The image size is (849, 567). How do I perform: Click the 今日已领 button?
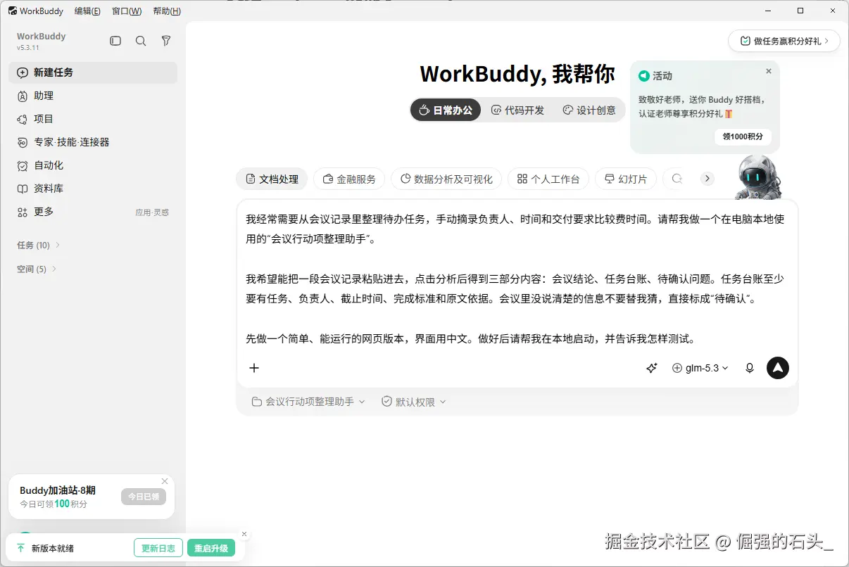tap(144, 497)
